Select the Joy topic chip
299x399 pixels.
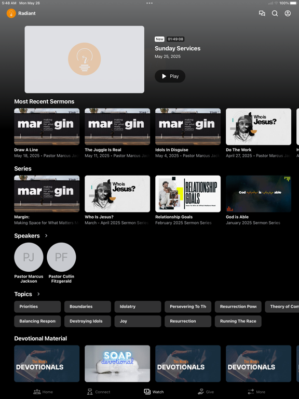point(138,321)
